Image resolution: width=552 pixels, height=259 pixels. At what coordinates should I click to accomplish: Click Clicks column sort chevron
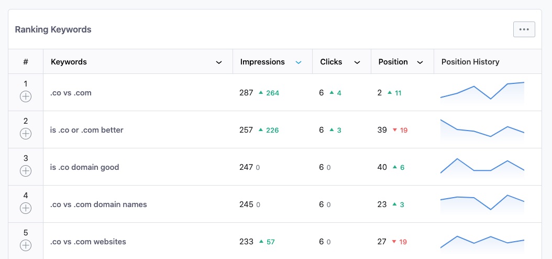pyautogui.click(x=357, y=62)
